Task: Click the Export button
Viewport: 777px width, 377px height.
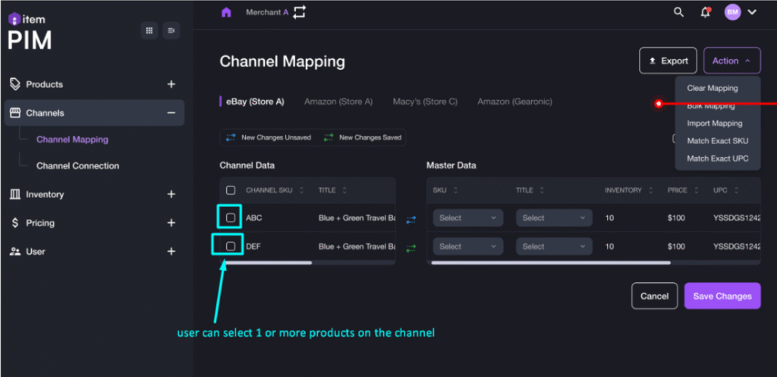Action: pos(667,61)
